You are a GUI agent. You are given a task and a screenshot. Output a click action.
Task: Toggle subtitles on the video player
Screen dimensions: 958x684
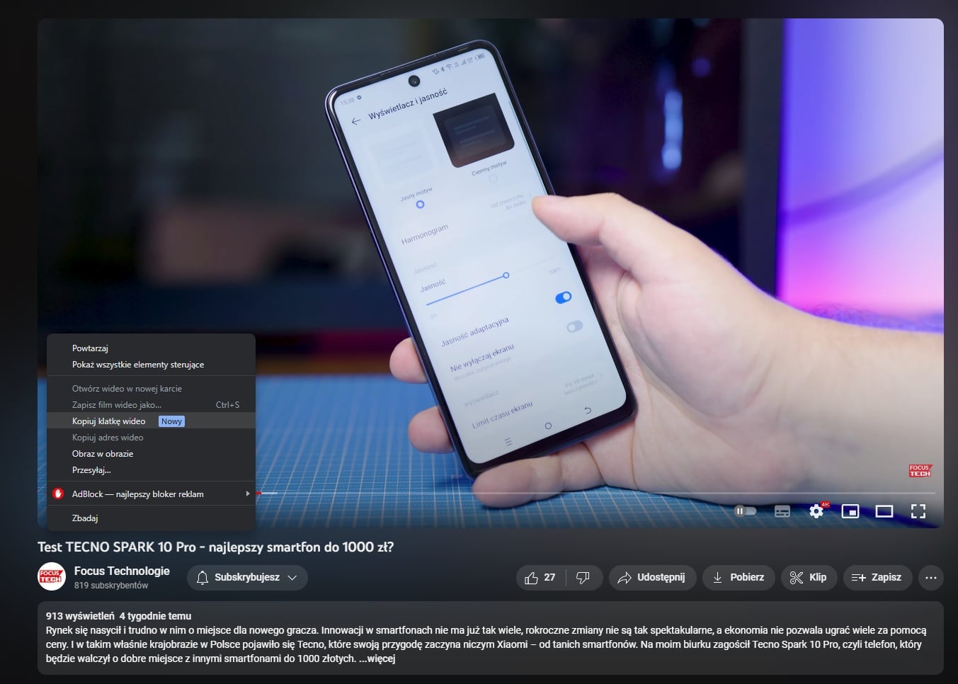click(782, 511)
